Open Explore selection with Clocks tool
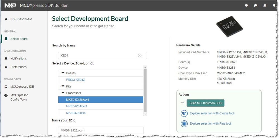 tap(212, 113)
